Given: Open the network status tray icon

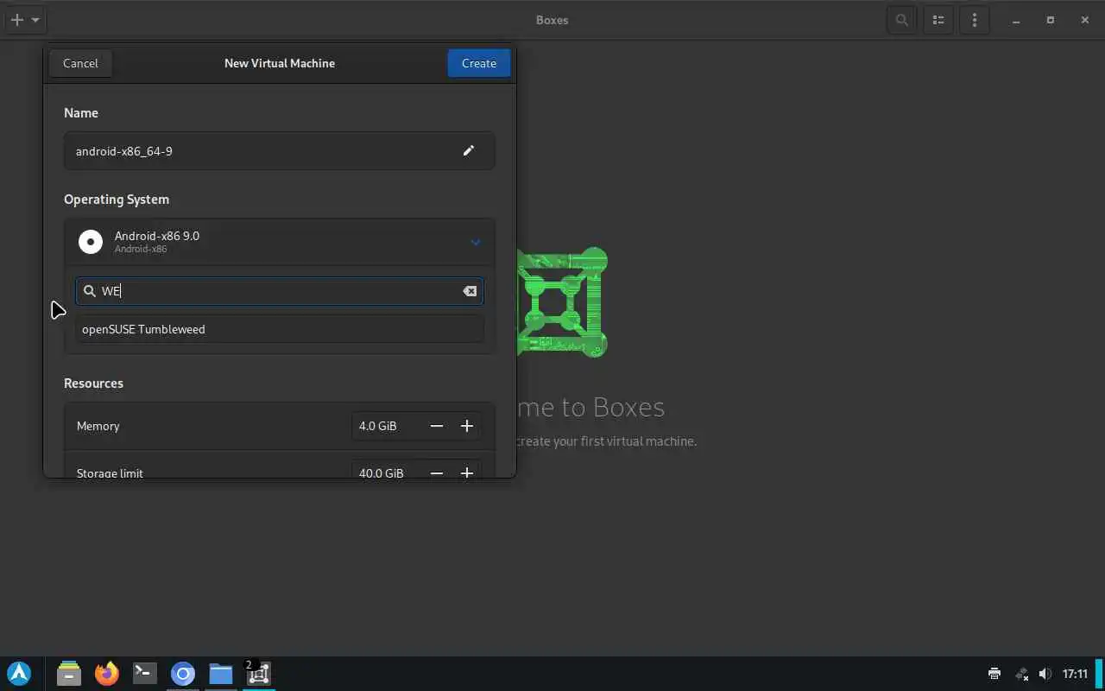Looking at the screenshot, I should coord(1021,674).
